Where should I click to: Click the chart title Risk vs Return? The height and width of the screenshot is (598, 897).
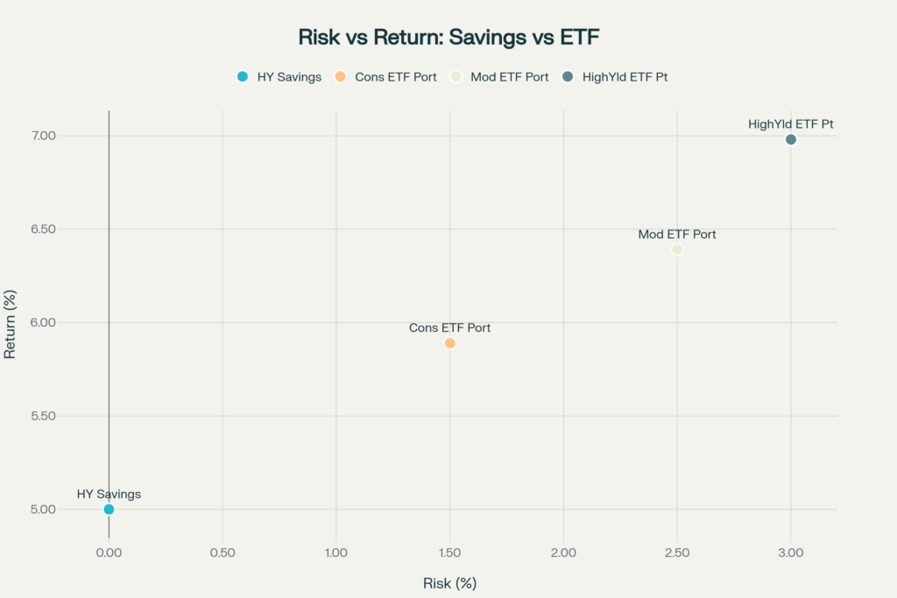point(448,37)
